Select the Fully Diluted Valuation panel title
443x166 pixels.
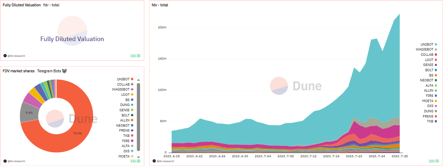(x=22, y=5)
